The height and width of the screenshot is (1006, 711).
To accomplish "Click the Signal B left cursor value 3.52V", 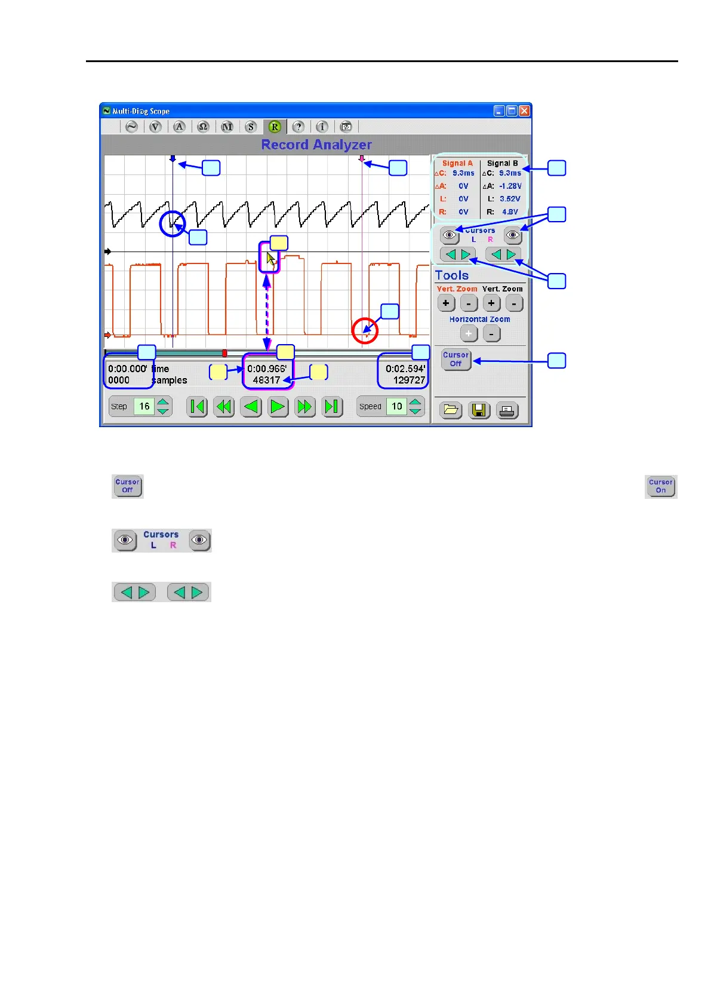I will (x=510, y=199).
